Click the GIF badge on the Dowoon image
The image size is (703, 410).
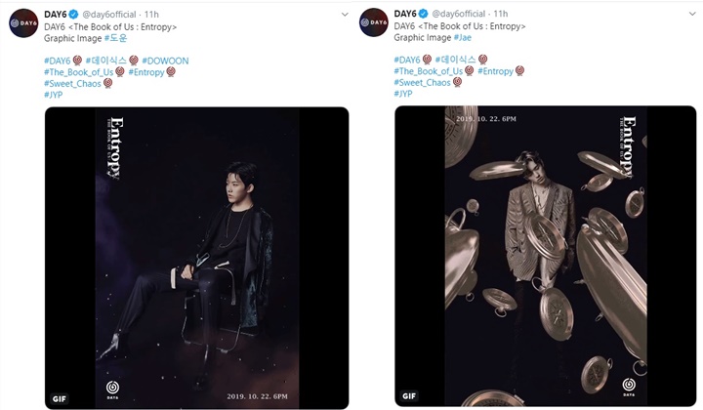(61, 397)
